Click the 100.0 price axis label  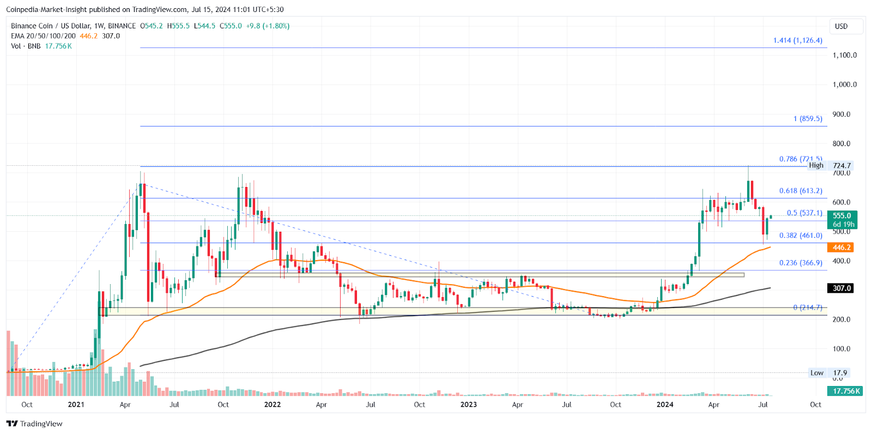841,349
